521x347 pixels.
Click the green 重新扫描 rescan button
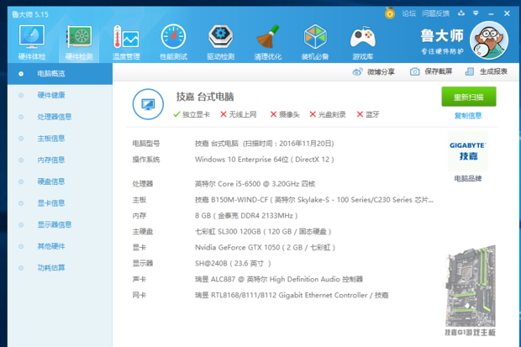(x=469, y=97)
